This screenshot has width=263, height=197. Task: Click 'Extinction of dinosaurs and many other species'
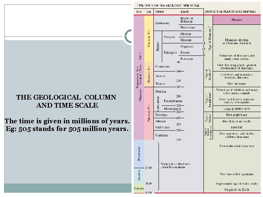tap(237, 57)
